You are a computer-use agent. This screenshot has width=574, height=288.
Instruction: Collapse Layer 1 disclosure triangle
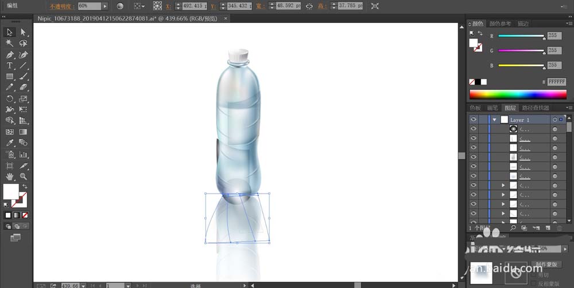coord(495,120)
